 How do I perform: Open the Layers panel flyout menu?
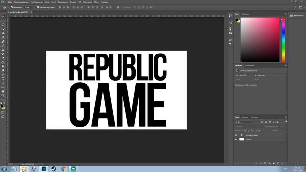pyautogui.click(x=286, y=117)
